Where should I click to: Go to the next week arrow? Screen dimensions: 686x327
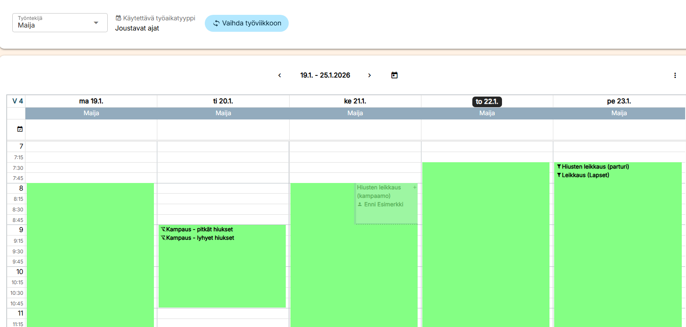tap(369, 75)
